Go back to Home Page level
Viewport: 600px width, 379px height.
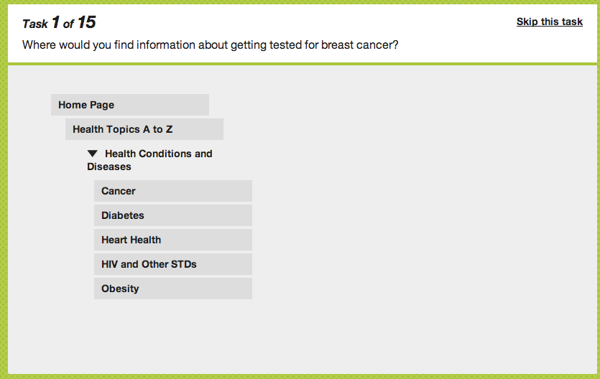[86, 105]
